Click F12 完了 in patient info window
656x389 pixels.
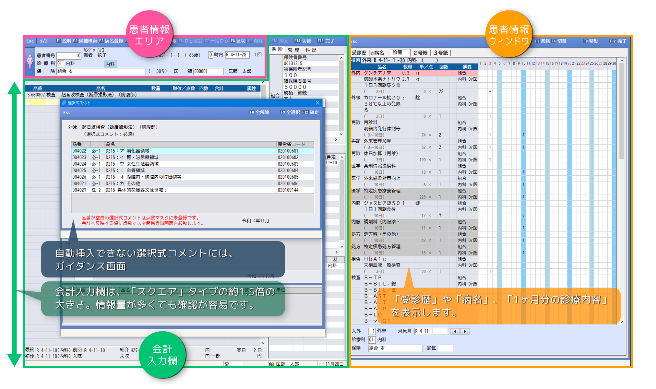tap(618, 41)
